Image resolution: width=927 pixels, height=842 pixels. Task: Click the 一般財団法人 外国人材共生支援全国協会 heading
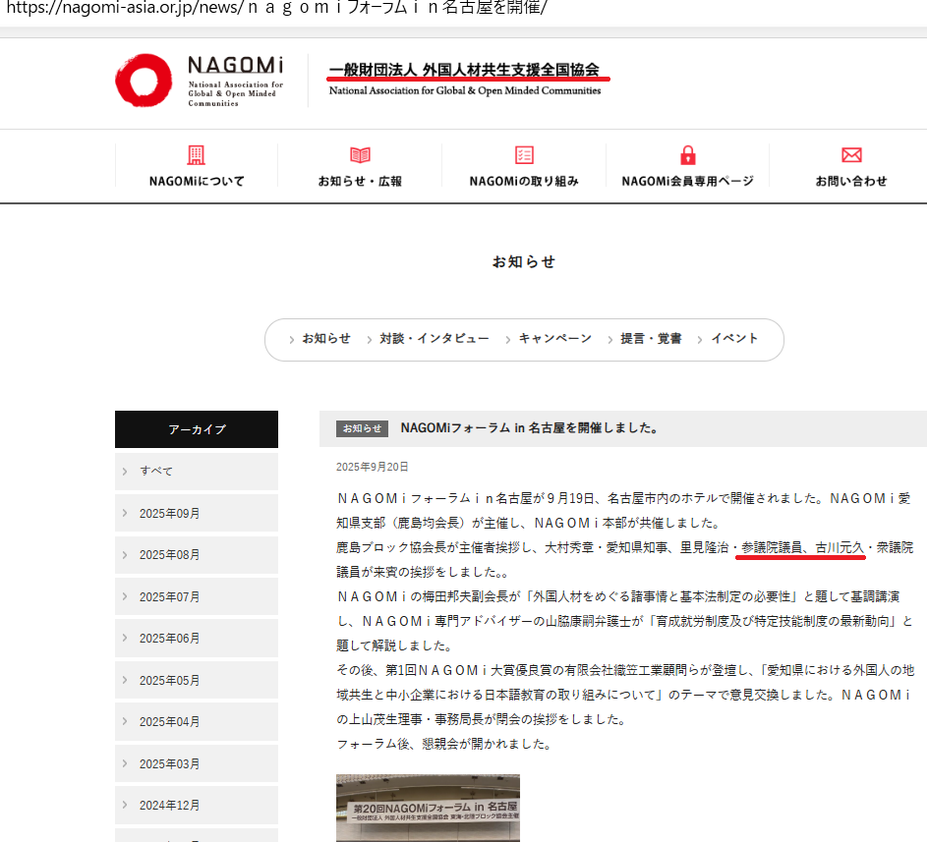pyautogui.click(x=464, y=70)
